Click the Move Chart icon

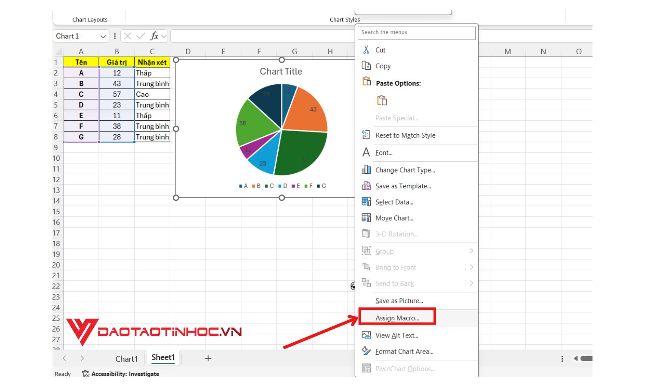click(x=366, y=218)
